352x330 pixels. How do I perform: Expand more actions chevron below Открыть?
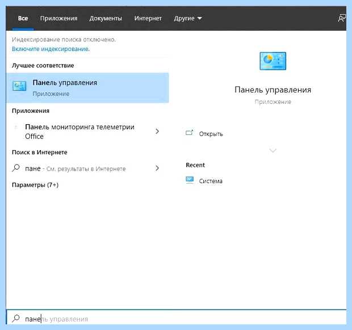coord(273,150)
